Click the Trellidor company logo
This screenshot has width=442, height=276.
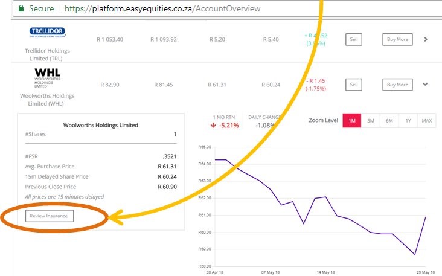[47, 32]
